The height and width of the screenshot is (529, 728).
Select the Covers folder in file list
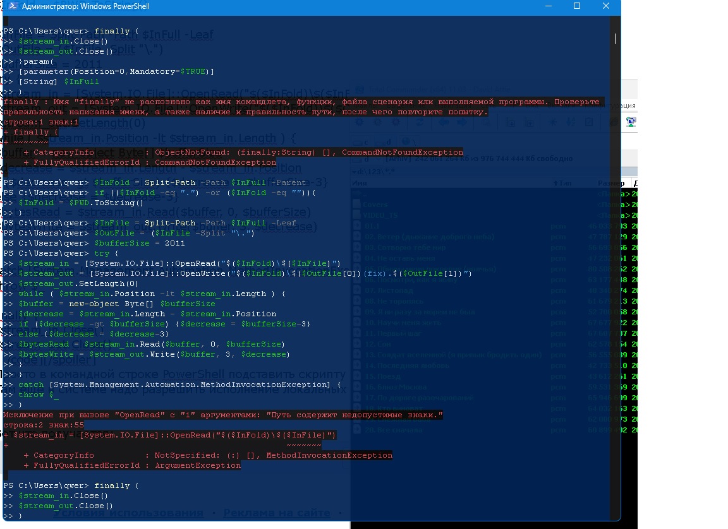[375, 205]
